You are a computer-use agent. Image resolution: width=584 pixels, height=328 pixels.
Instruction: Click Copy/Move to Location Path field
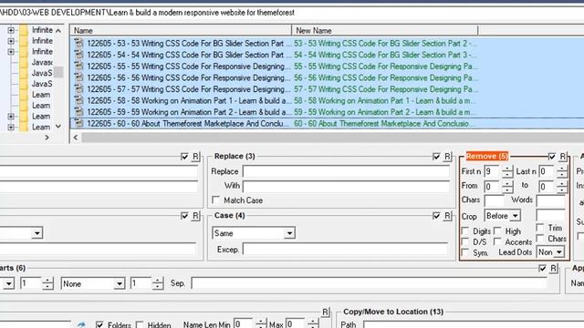[474, 324]
